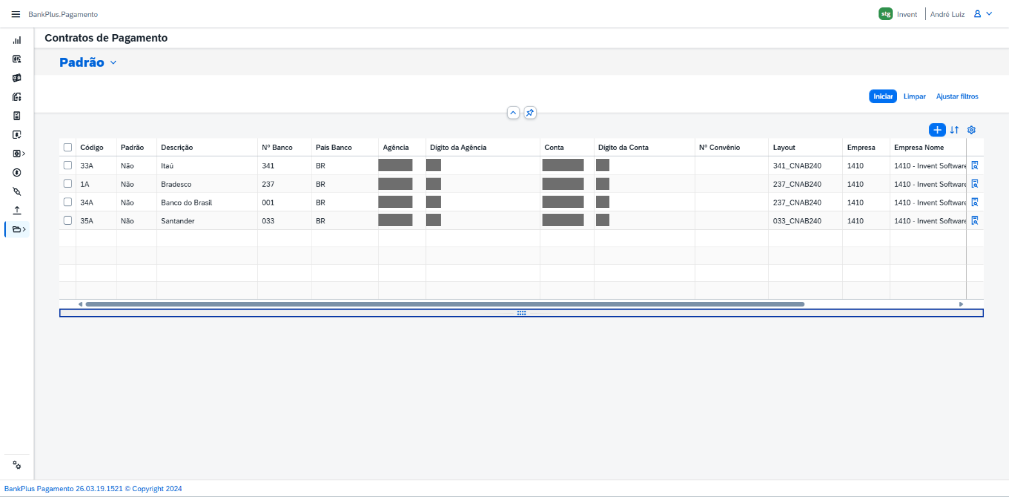Open the Padrão variant dropdown
The image size is (1009, 497).
(x=113, y=63)
